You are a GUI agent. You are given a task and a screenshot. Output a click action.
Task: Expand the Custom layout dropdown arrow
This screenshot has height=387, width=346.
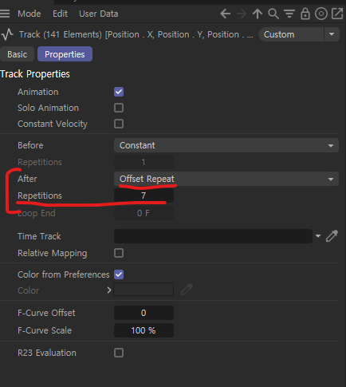pyautogui.click(x=332, y=34)
